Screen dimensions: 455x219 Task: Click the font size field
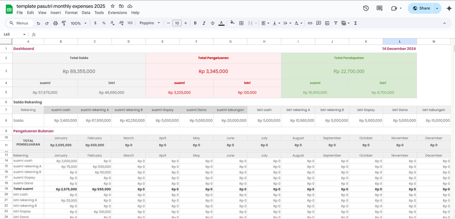177,23
